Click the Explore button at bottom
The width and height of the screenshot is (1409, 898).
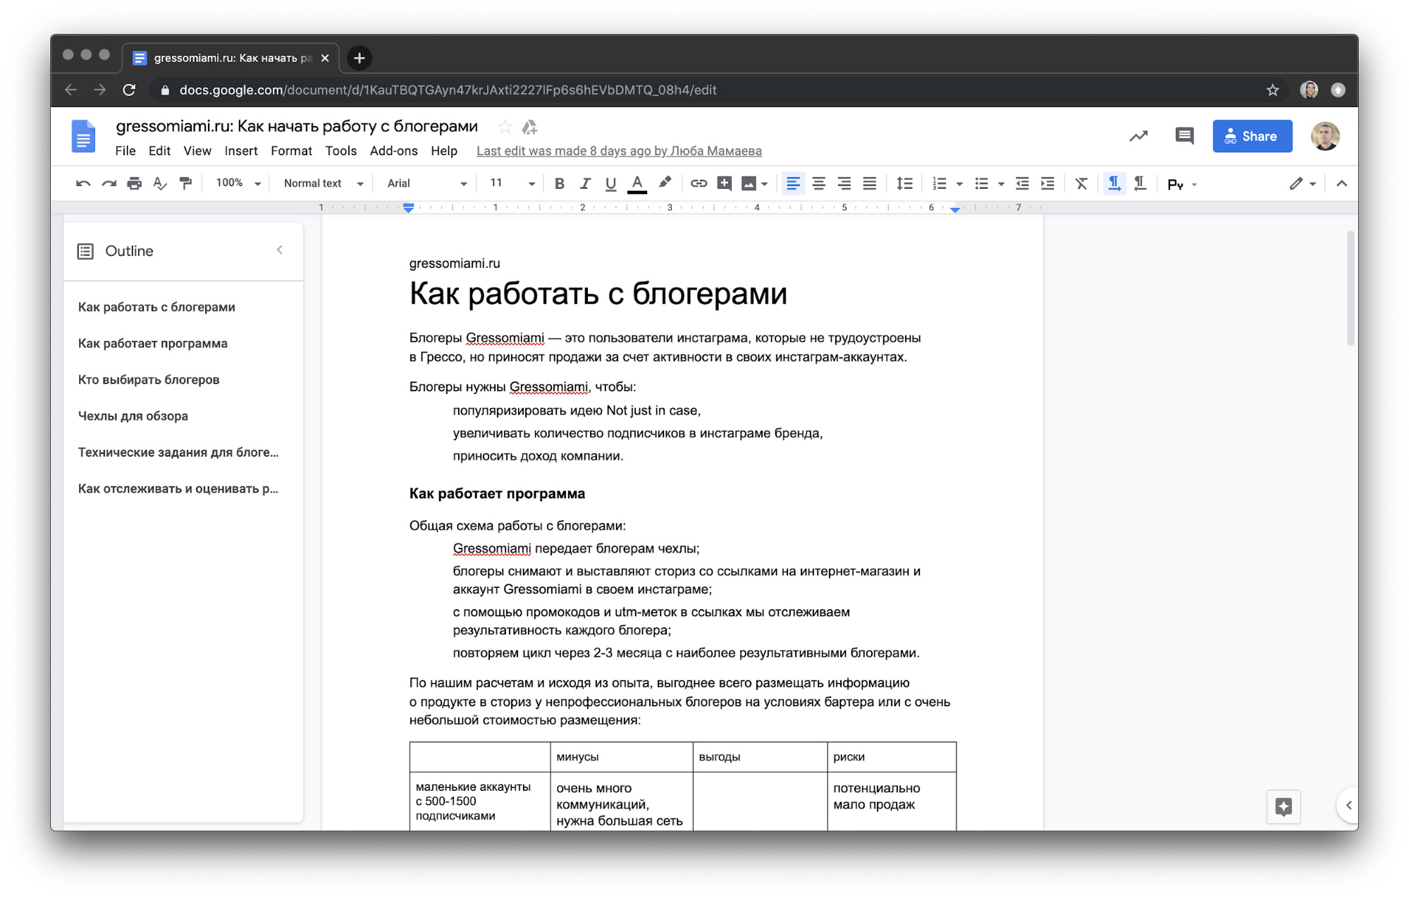click(1283, 806)
